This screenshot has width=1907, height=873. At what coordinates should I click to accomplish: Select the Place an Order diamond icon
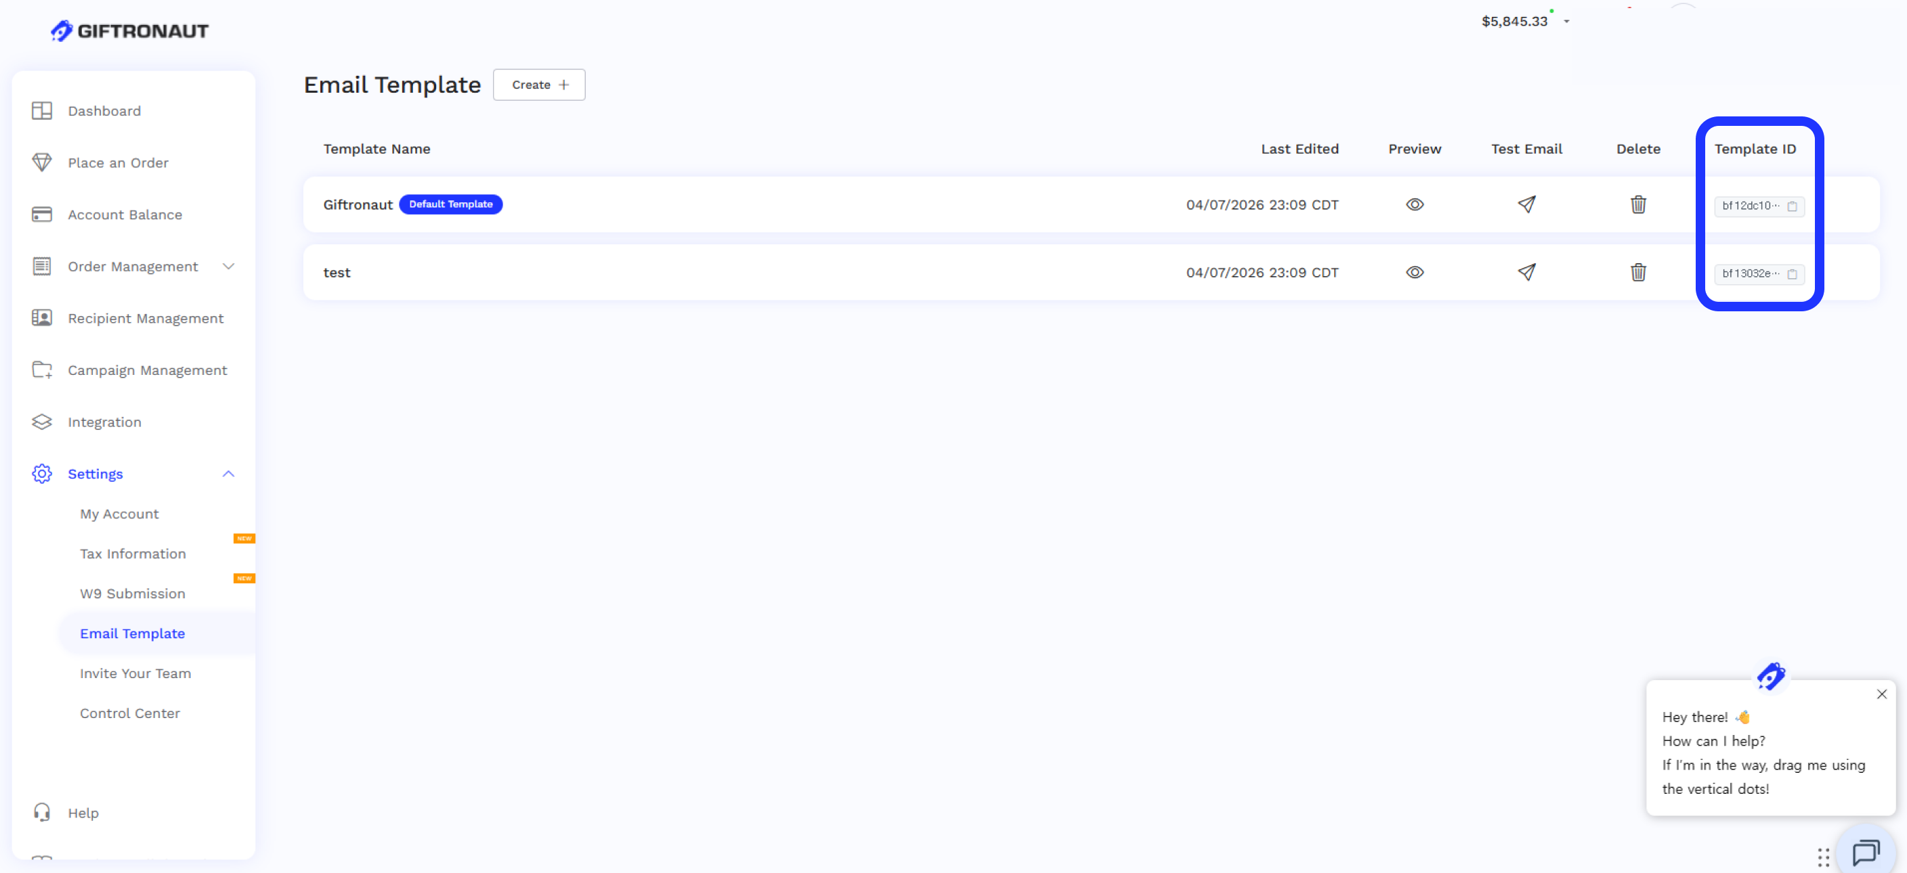pos(42,162)
